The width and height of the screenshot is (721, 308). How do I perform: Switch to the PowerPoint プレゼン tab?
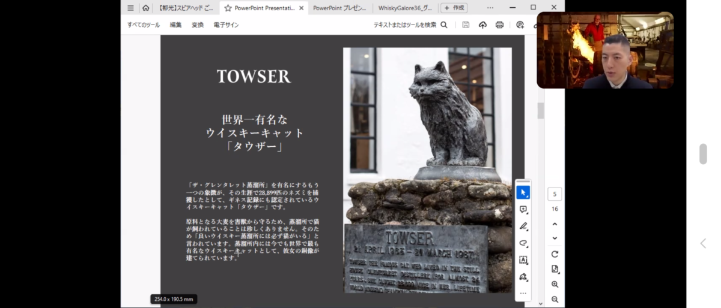point(339,8)
